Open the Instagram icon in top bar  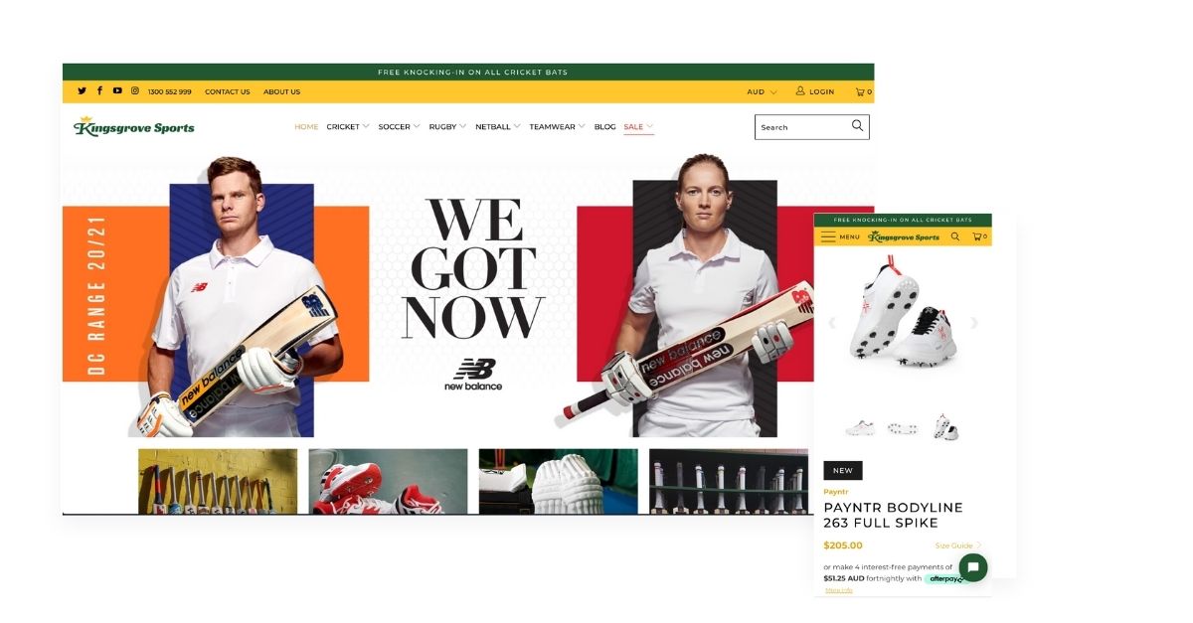point(135,91)
